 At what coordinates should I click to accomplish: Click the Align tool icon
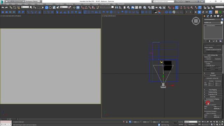(x=120, y=7)
